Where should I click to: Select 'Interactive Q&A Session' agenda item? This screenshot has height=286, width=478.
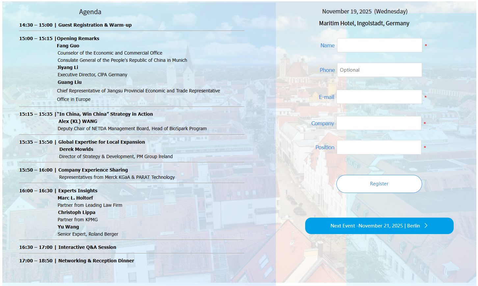[x=87, y=247]
